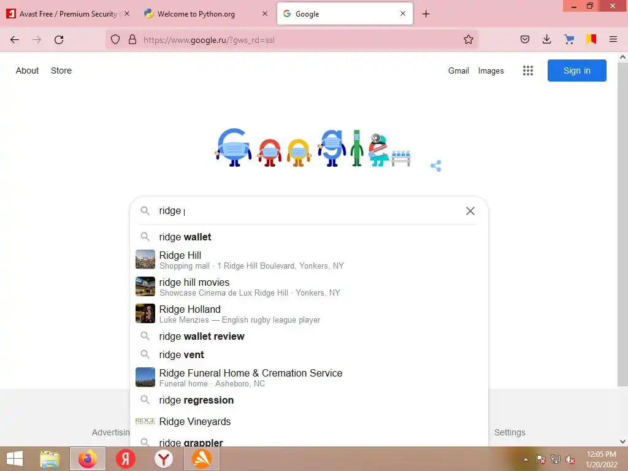Click the Ridge Vineyards logo thumbnail
The image size is (628, 471).
coord(145,421)
